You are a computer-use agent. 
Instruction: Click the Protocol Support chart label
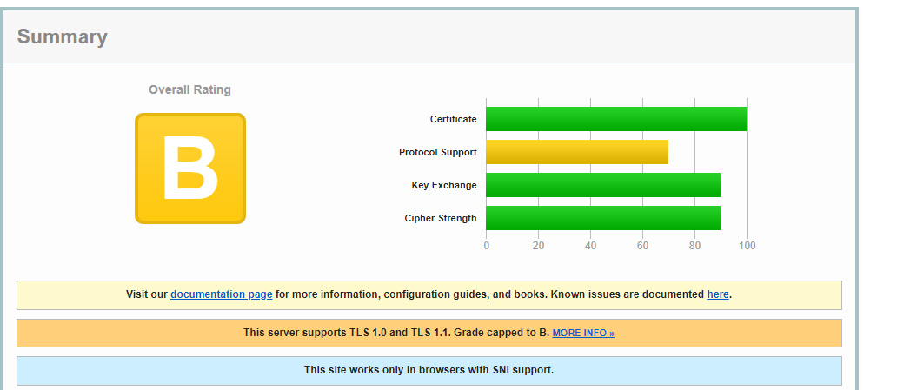(x=437, y=152)
